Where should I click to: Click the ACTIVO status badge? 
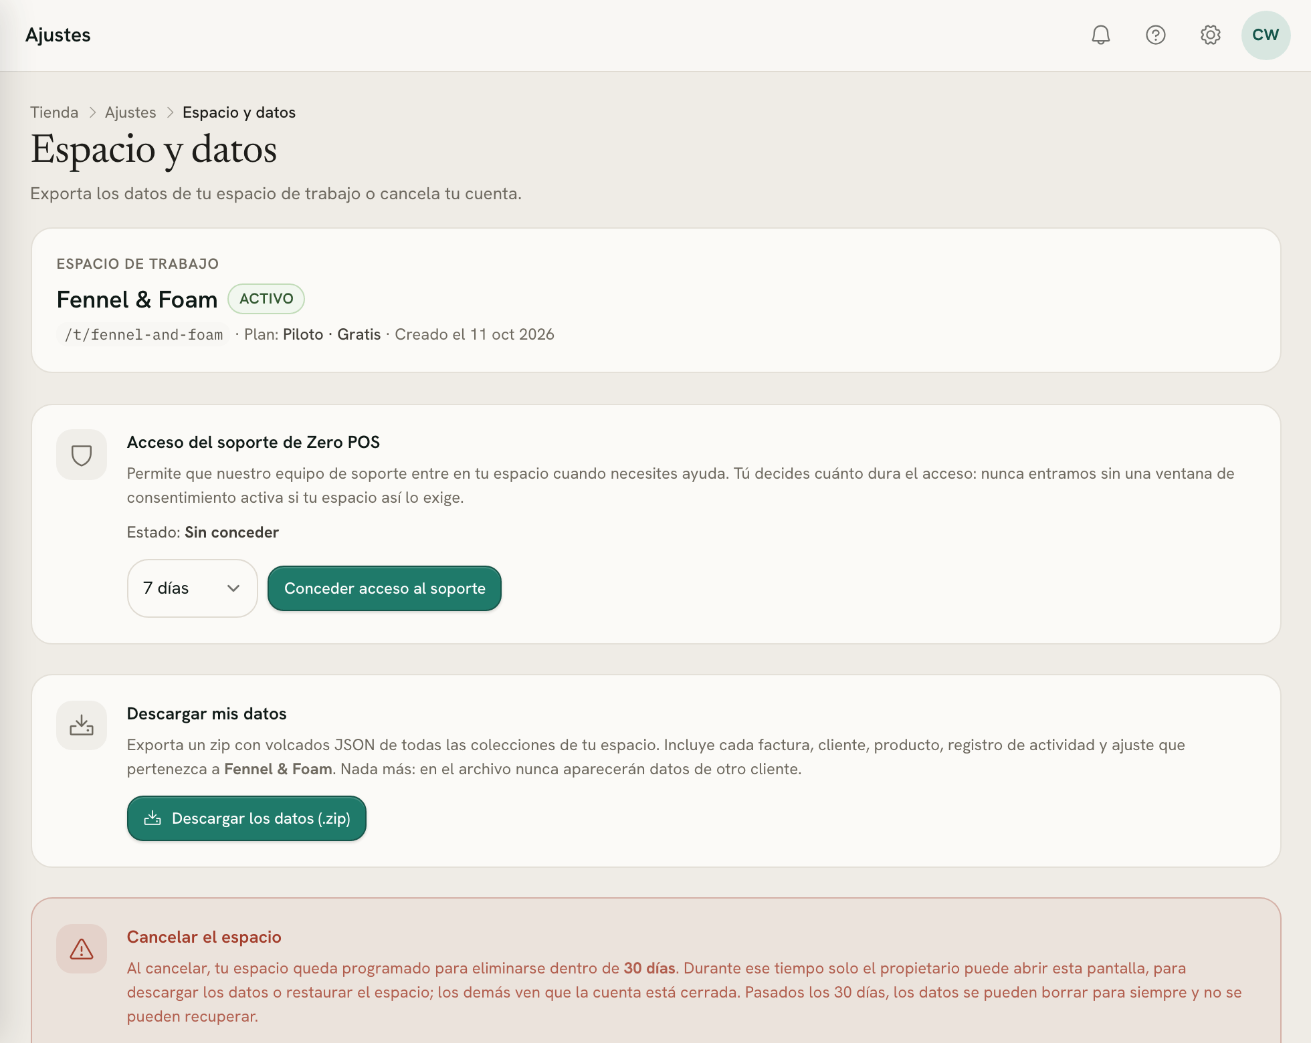pyautogui.click(x=266, y=299)
